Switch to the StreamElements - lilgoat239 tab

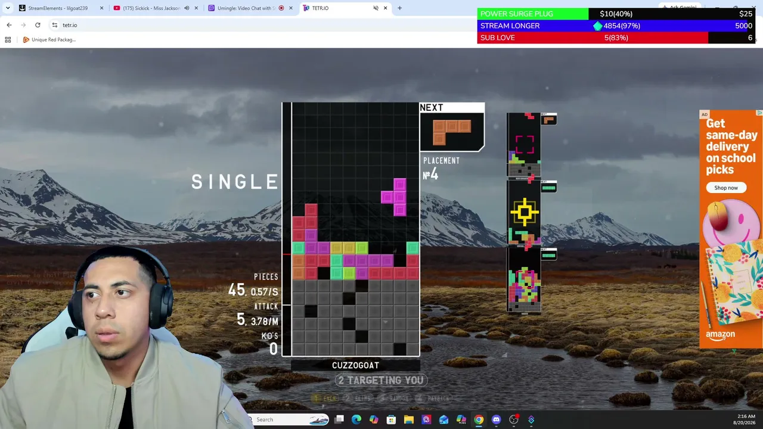pos(61,8)
